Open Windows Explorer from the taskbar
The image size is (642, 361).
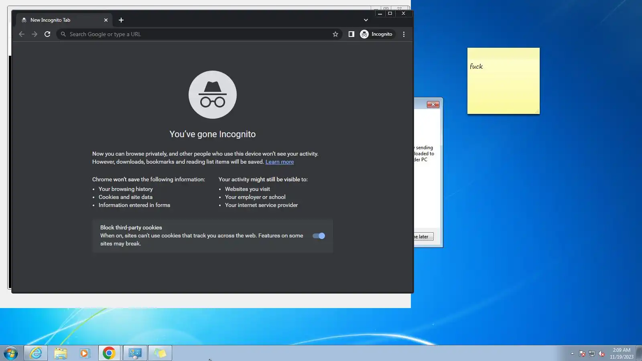61,353
